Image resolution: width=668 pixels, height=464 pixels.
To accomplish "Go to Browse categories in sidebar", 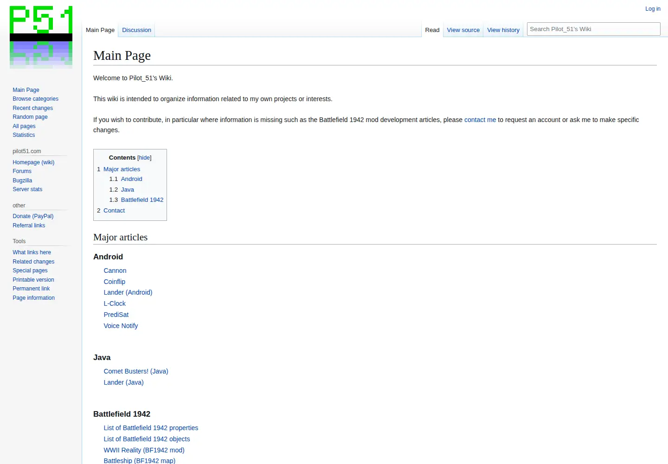I will click(x=35, y=99).
